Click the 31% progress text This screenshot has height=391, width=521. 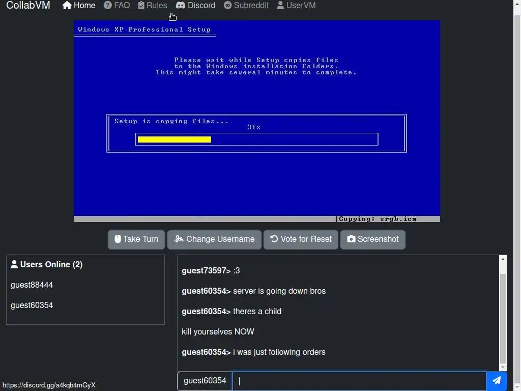coord(254,127)
